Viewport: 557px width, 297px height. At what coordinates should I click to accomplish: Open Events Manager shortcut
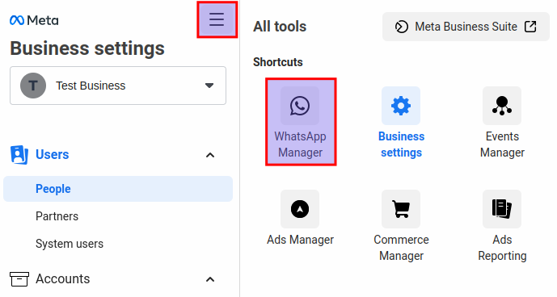coord(502,122)
